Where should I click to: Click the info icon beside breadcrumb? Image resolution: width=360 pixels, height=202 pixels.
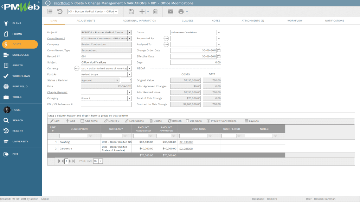tap(48, 3)
